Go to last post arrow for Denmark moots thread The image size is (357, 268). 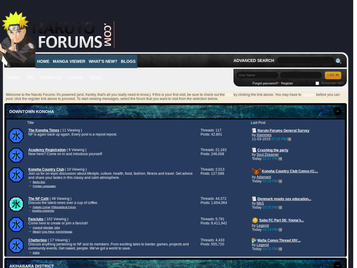280,208
